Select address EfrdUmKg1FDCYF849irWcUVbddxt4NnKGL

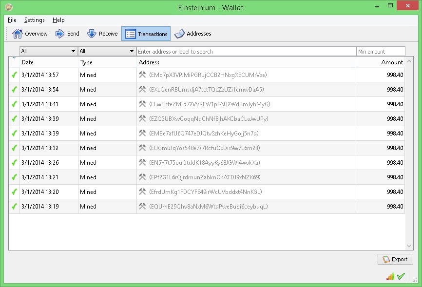click(206, 191)
